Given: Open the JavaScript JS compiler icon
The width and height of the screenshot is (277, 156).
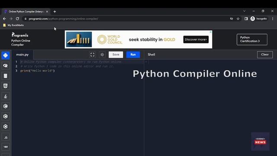Looking at the screenshot, I should click(6, 137).
